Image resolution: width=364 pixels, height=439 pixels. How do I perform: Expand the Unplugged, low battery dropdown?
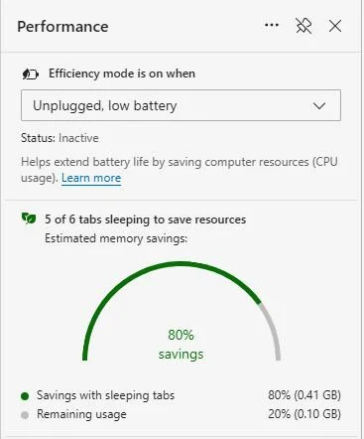click(x=181, y=105)
